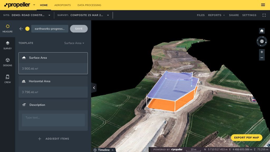270x152 pixels.
Task: Toggle the left panel with the collapse arrow
Action: [x=94, y=88]
